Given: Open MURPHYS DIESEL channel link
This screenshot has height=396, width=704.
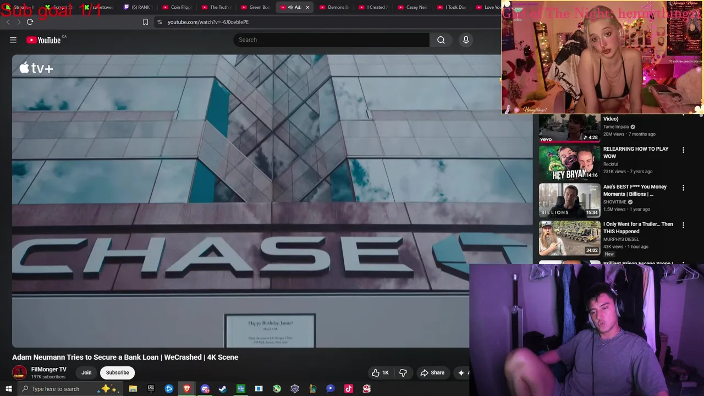Looking at the screenshot, I should (621, 239).
